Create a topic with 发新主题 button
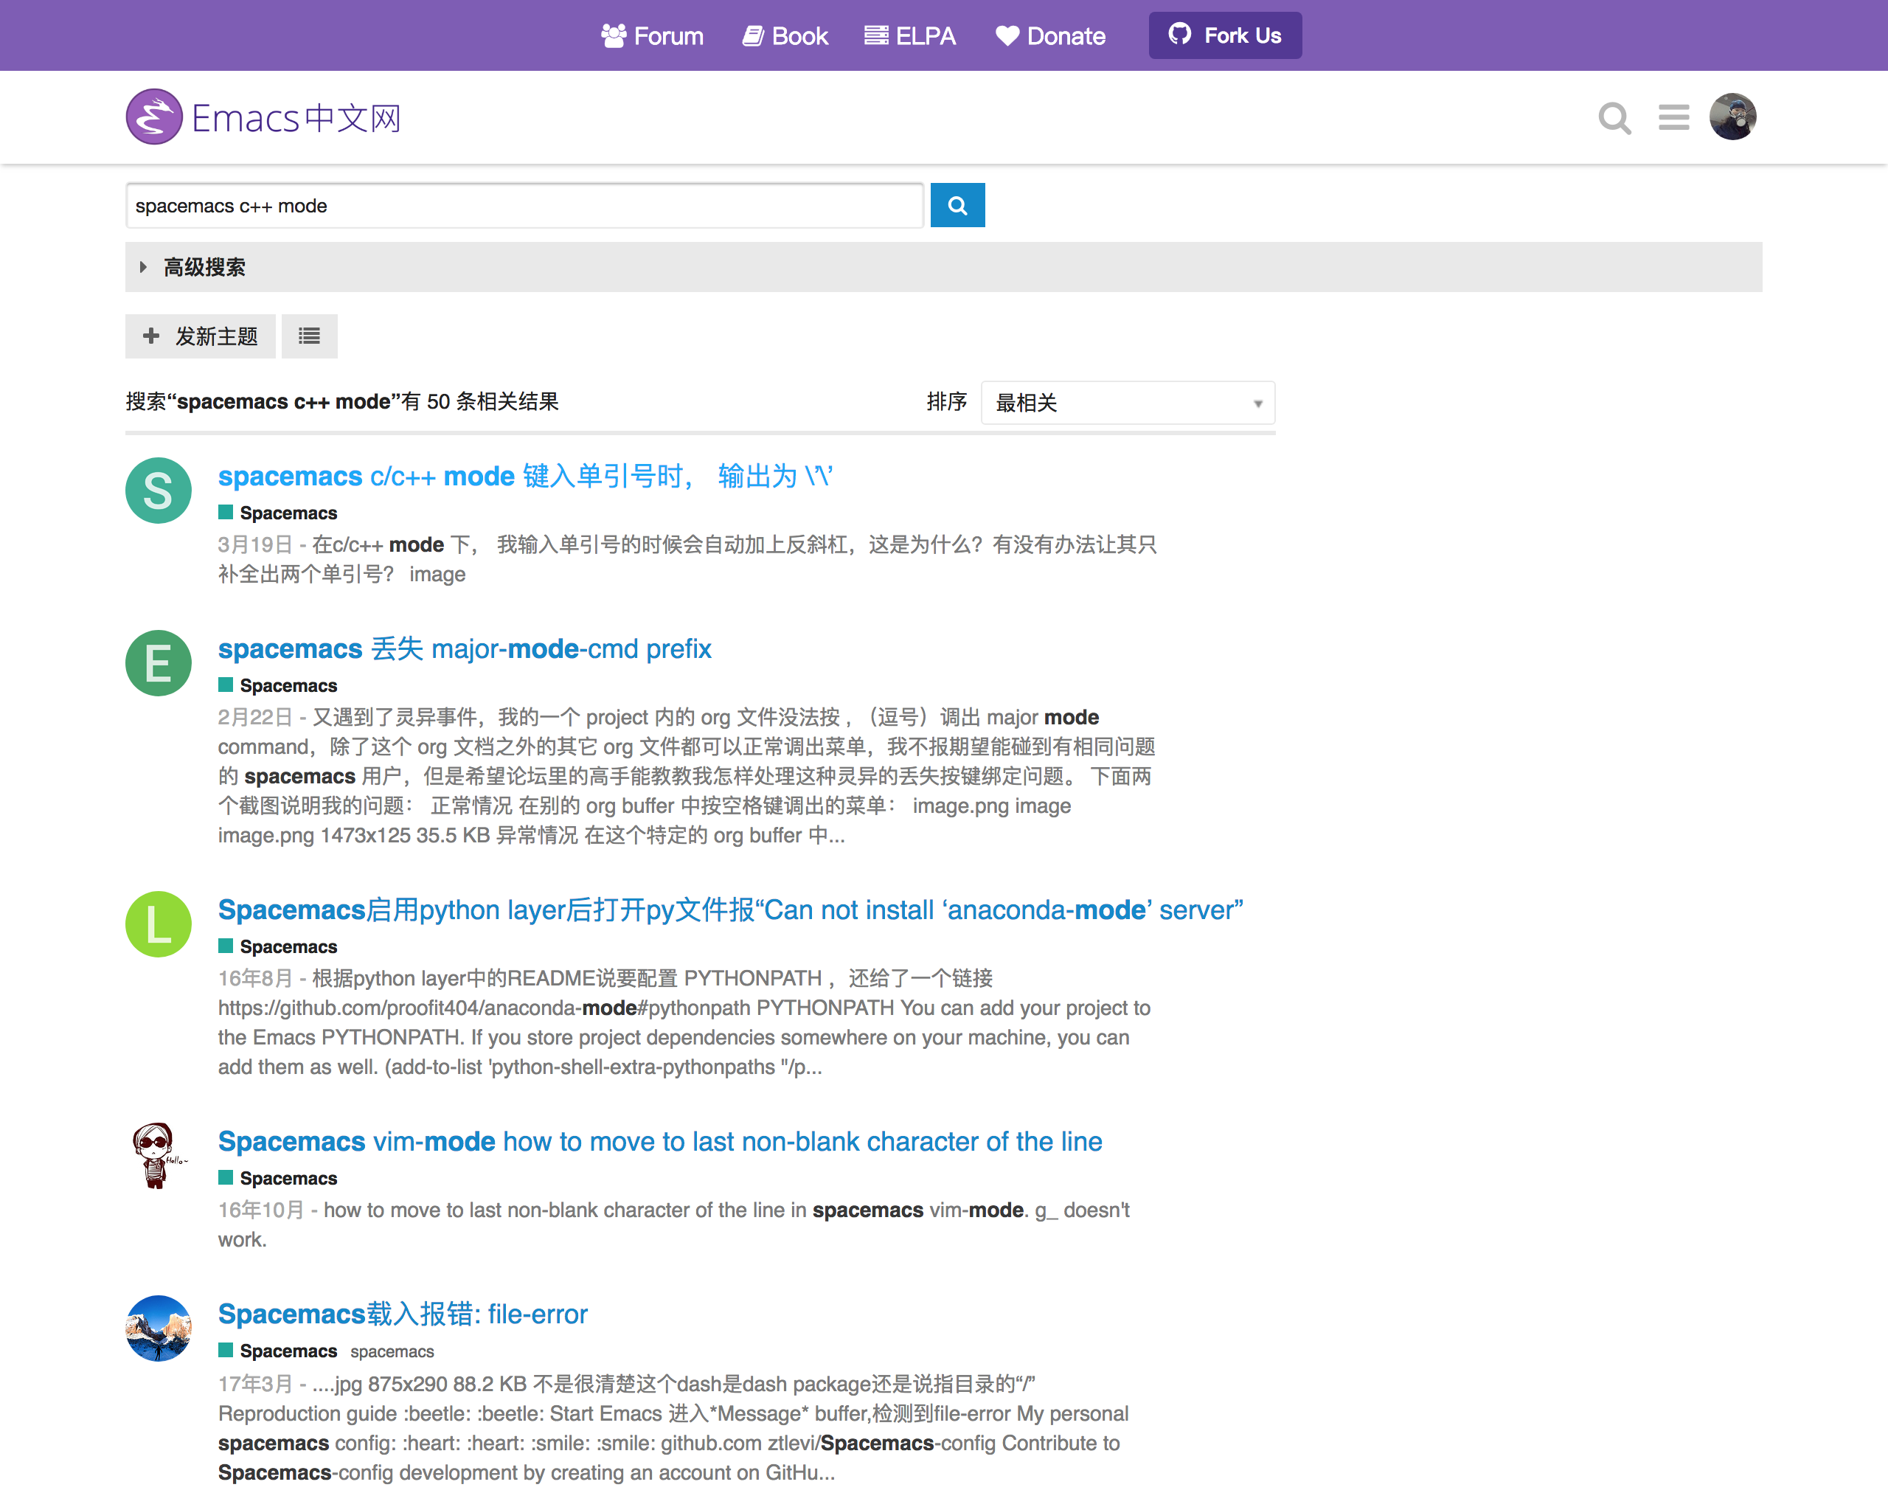This screenshot has width=1888, height=1507. point(200,336)
